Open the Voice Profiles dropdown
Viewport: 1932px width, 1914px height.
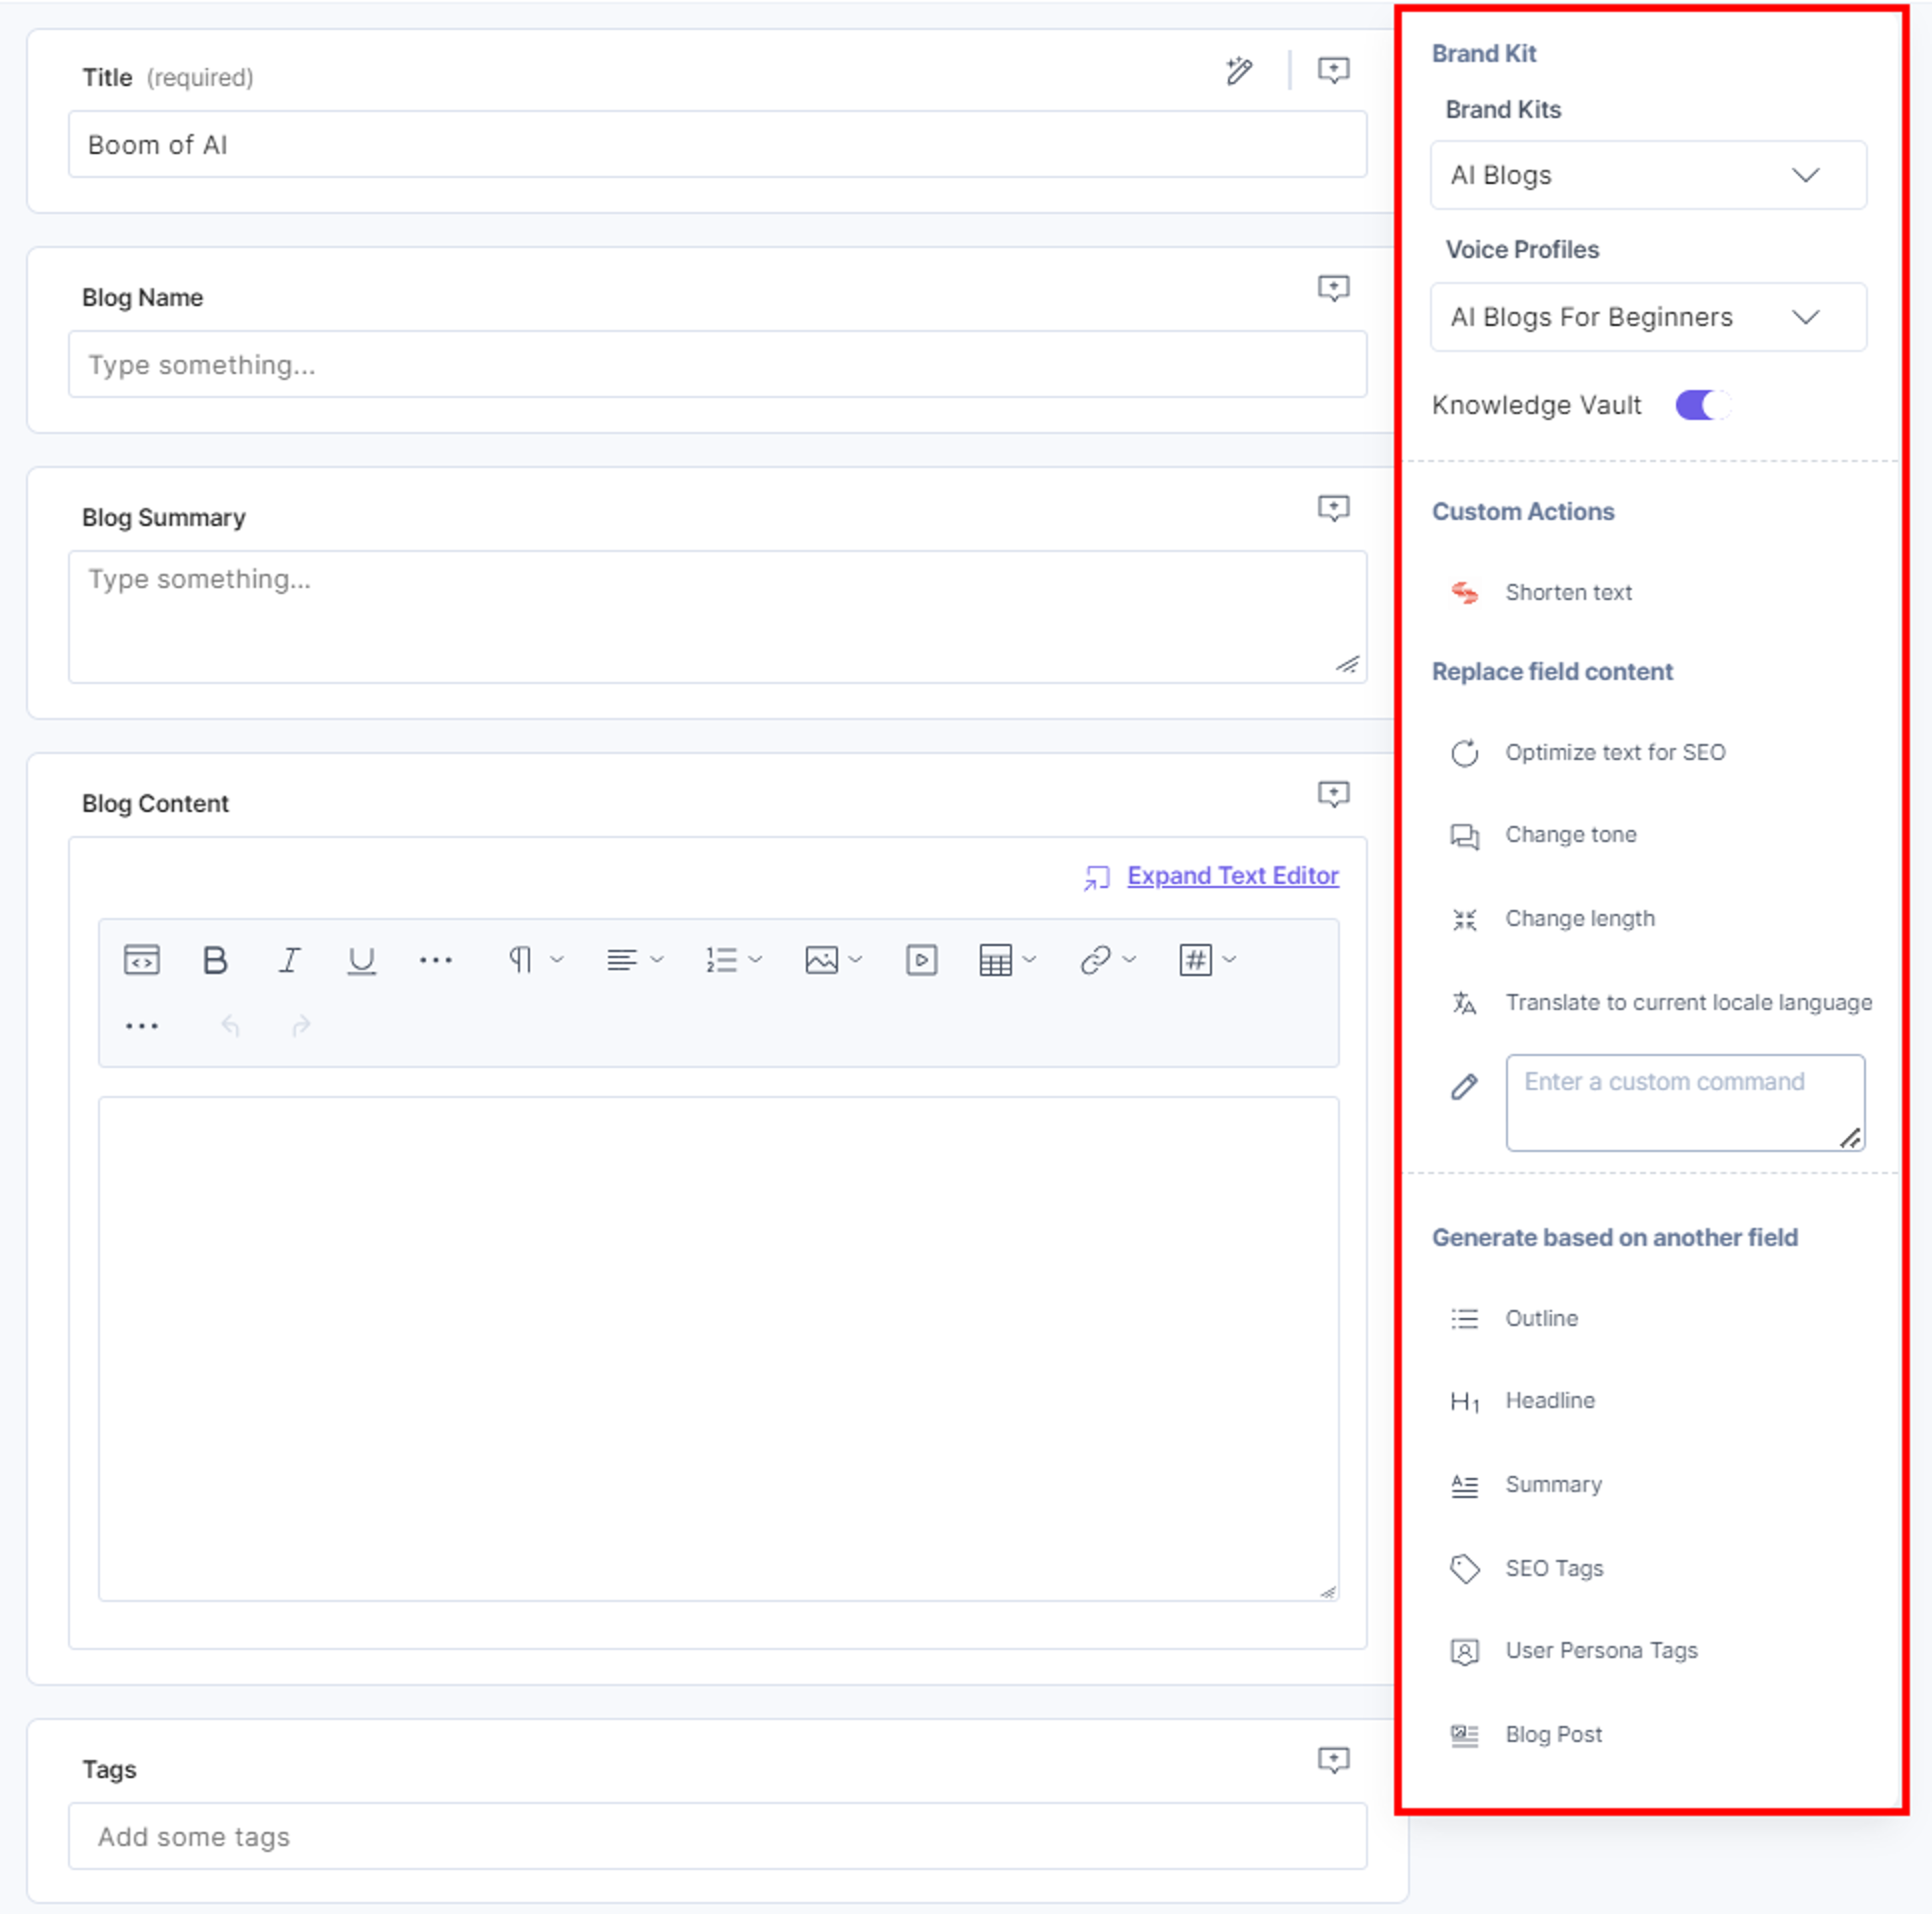coord(1648,317)
